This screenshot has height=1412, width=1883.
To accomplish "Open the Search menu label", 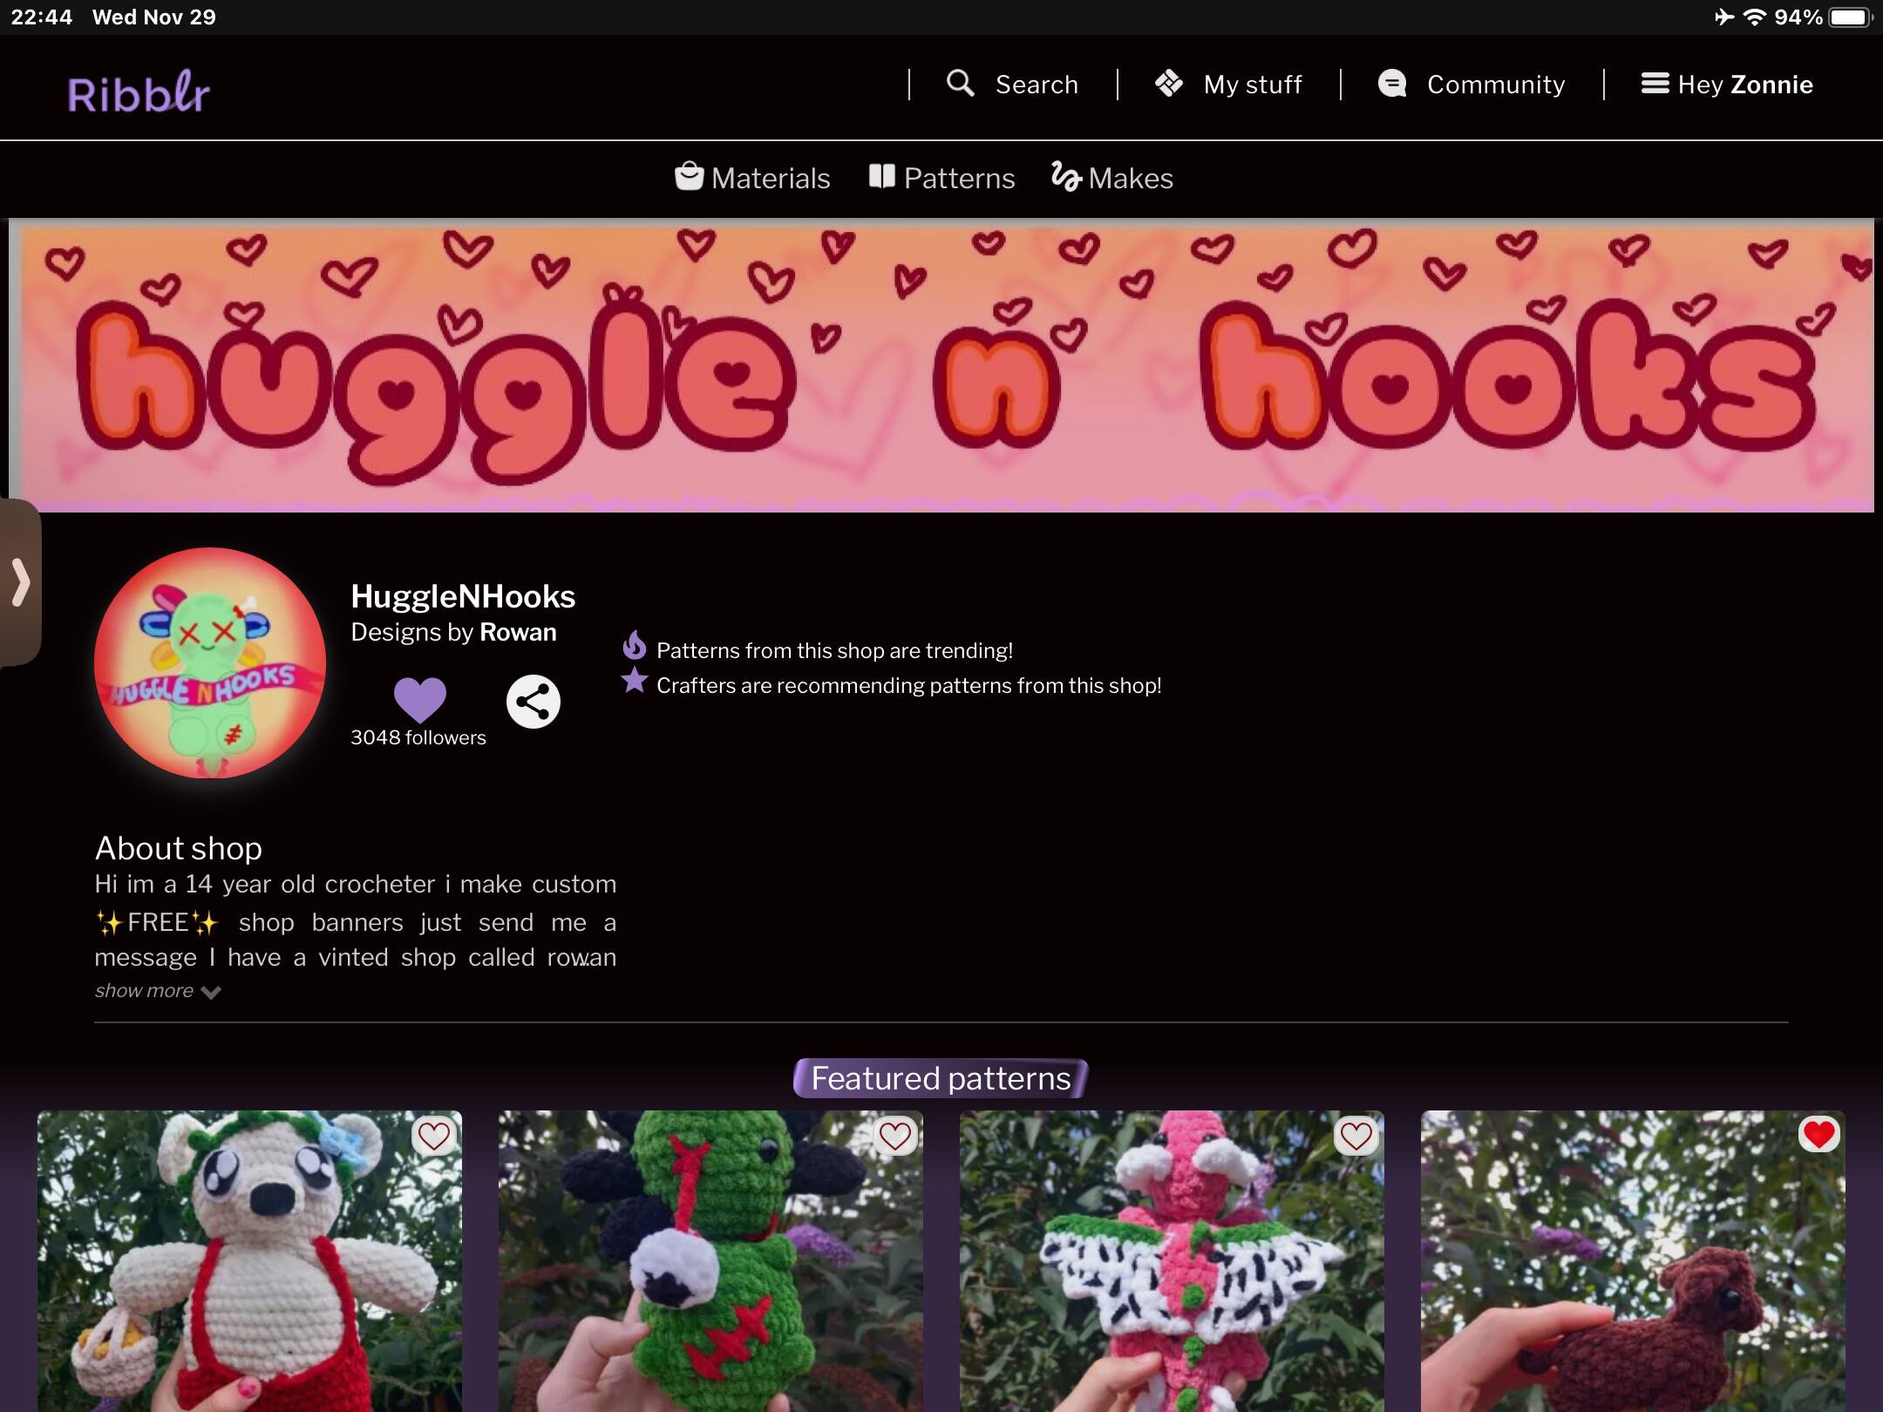I will click(x=1037, y=85).
